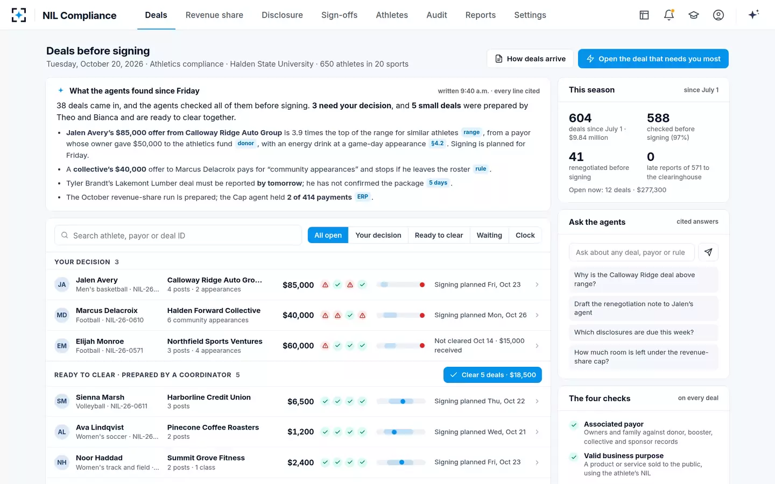Expand the Noor Haddad deal chevron
Screen dimensions: 775x484
pos(537,462)
